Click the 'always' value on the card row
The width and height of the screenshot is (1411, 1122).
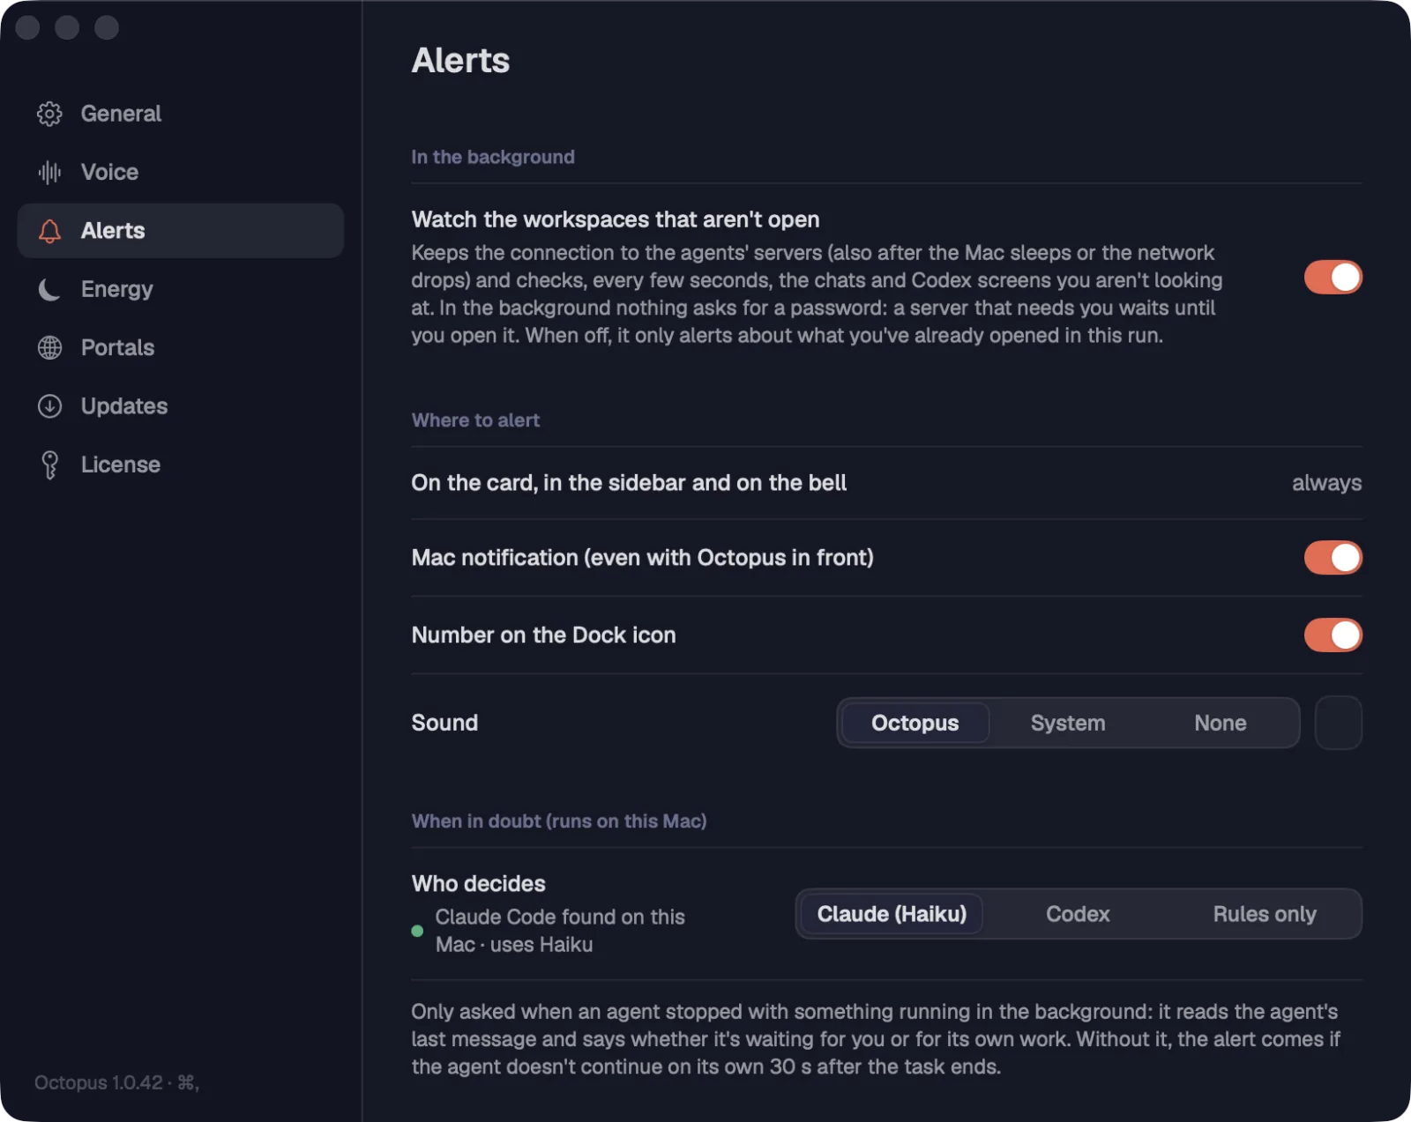coord(1326,483)
